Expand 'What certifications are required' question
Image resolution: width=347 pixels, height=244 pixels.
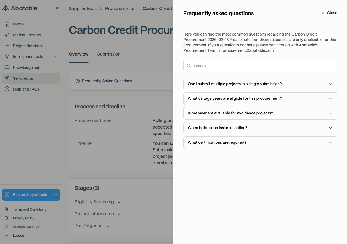coord(260,143)
